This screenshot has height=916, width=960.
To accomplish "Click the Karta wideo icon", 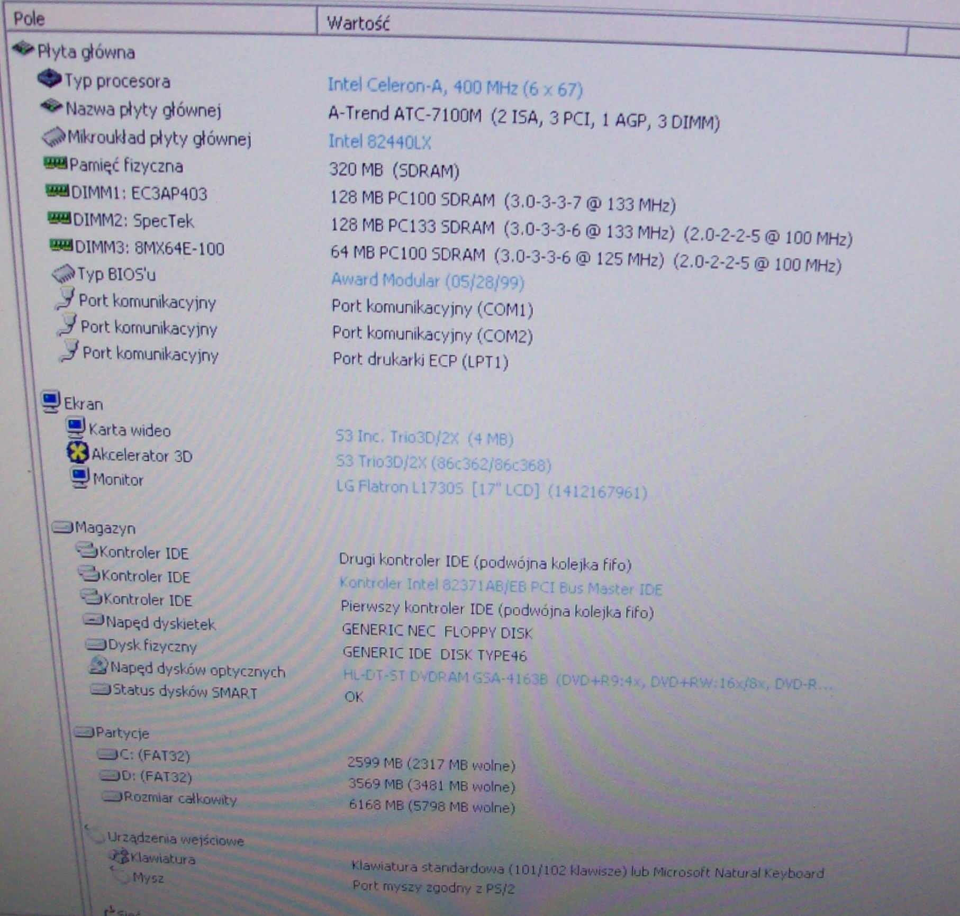I will [76, 427].
